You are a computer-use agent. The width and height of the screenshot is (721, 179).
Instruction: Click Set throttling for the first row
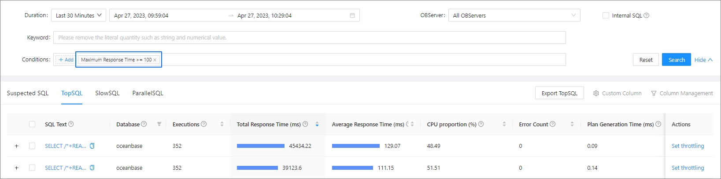pyautogui.click(x=688, y=146)
